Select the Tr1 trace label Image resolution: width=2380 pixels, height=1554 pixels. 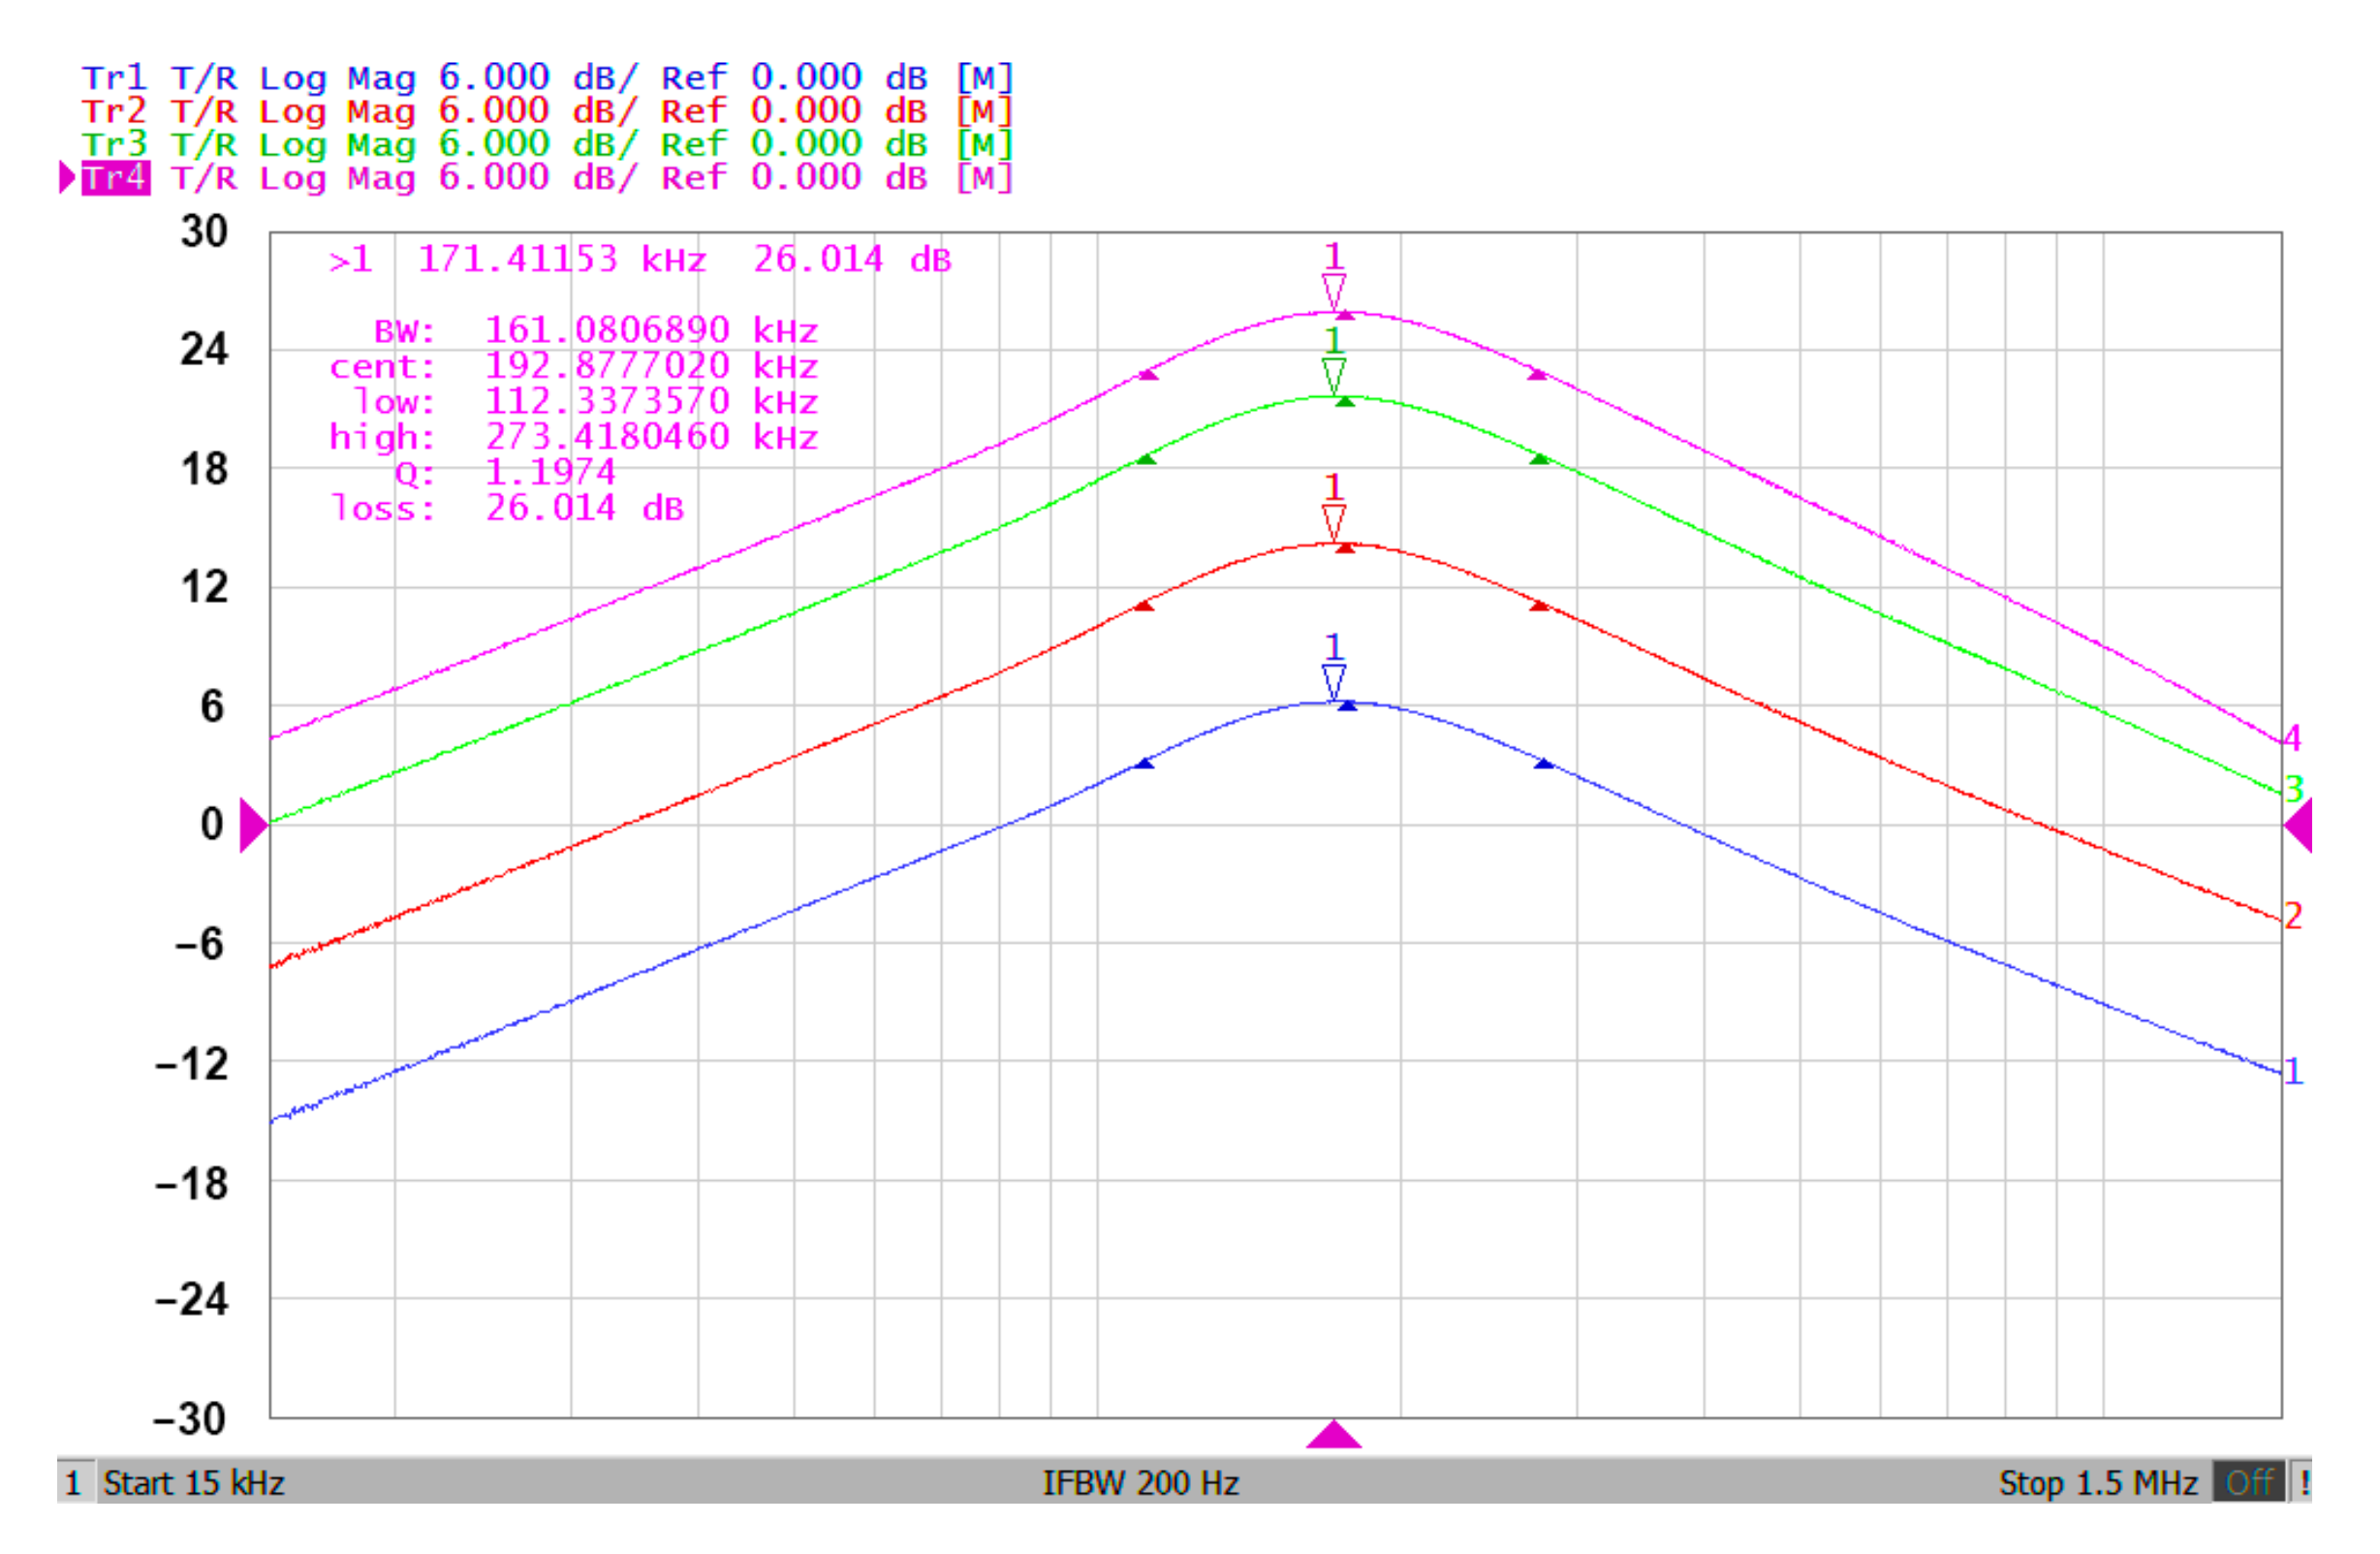114,78
